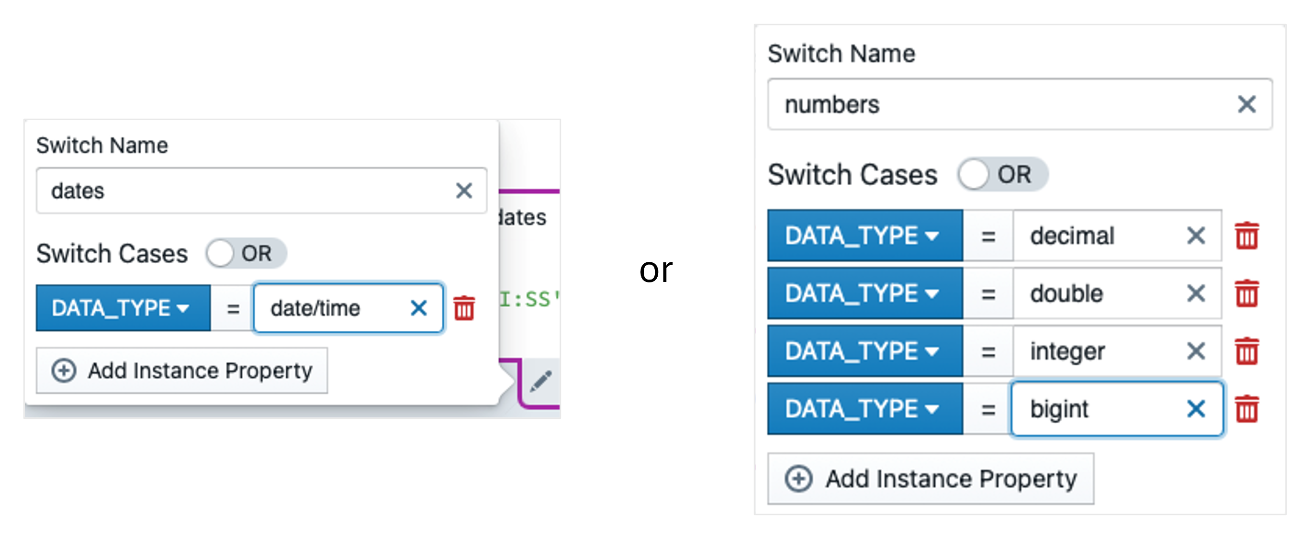Delete the double switch case row
This screenshot has width=1313, height=539.
pos(1247,294)
